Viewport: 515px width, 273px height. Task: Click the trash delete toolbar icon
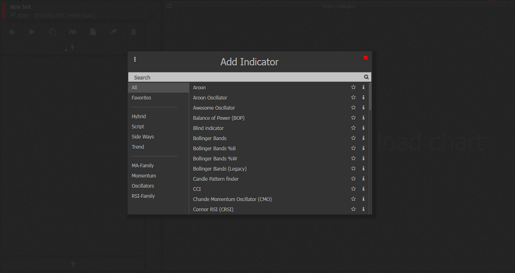click(x=134, y=32)
